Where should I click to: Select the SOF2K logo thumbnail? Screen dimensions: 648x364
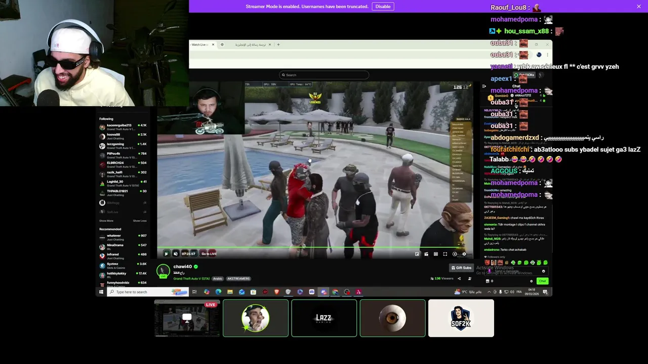[x=461, y=318]
